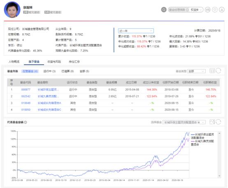Toggle the 长城久鼎灵活配置混合 legend series

click(x=202, y=143)
